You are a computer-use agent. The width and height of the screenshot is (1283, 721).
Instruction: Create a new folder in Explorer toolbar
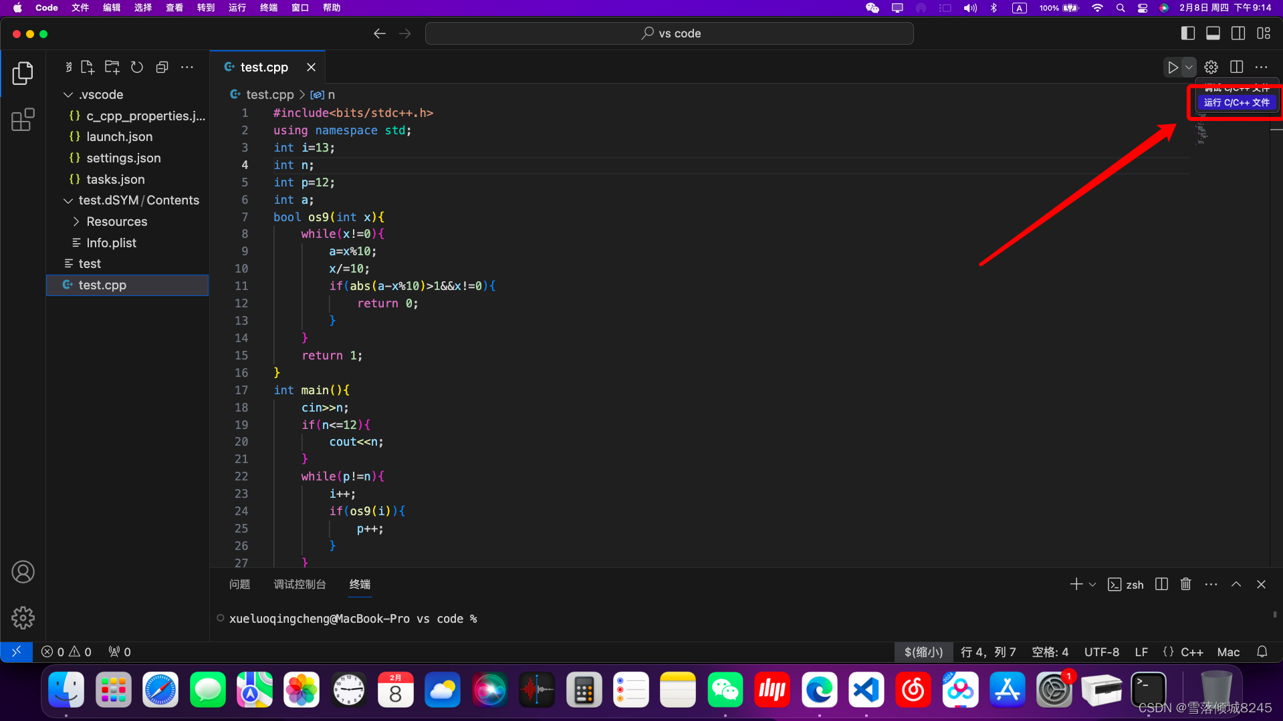click(112, 67)
